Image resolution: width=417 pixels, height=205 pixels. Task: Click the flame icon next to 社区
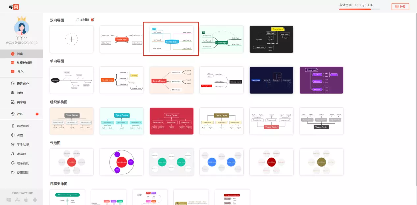(37, 114)
